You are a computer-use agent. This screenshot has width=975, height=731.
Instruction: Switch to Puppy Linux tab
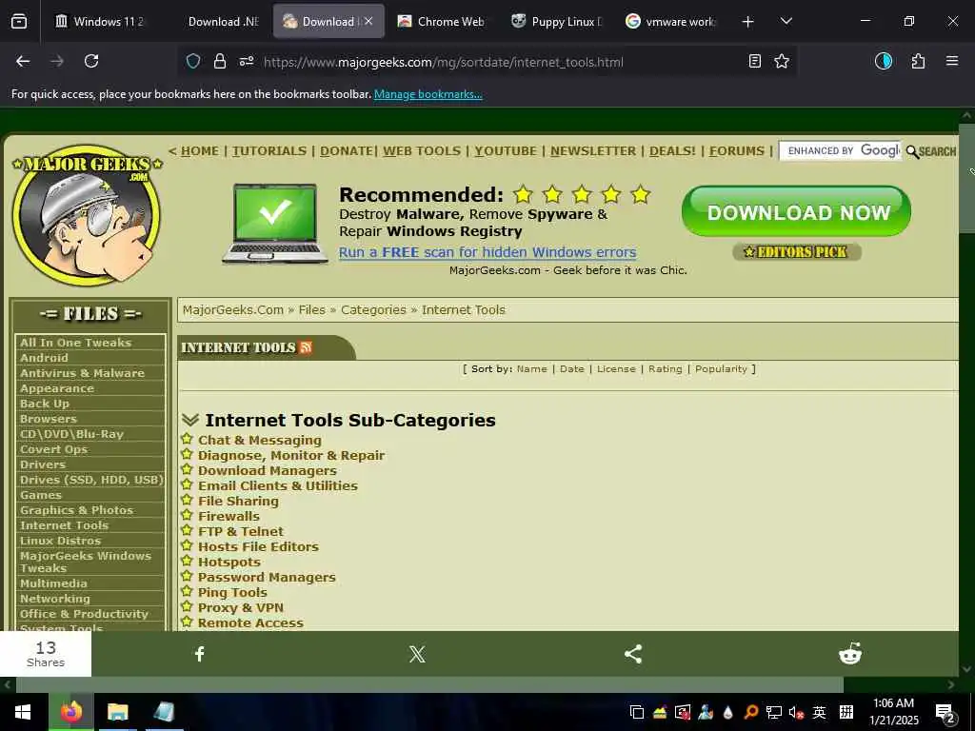point(556,22)
